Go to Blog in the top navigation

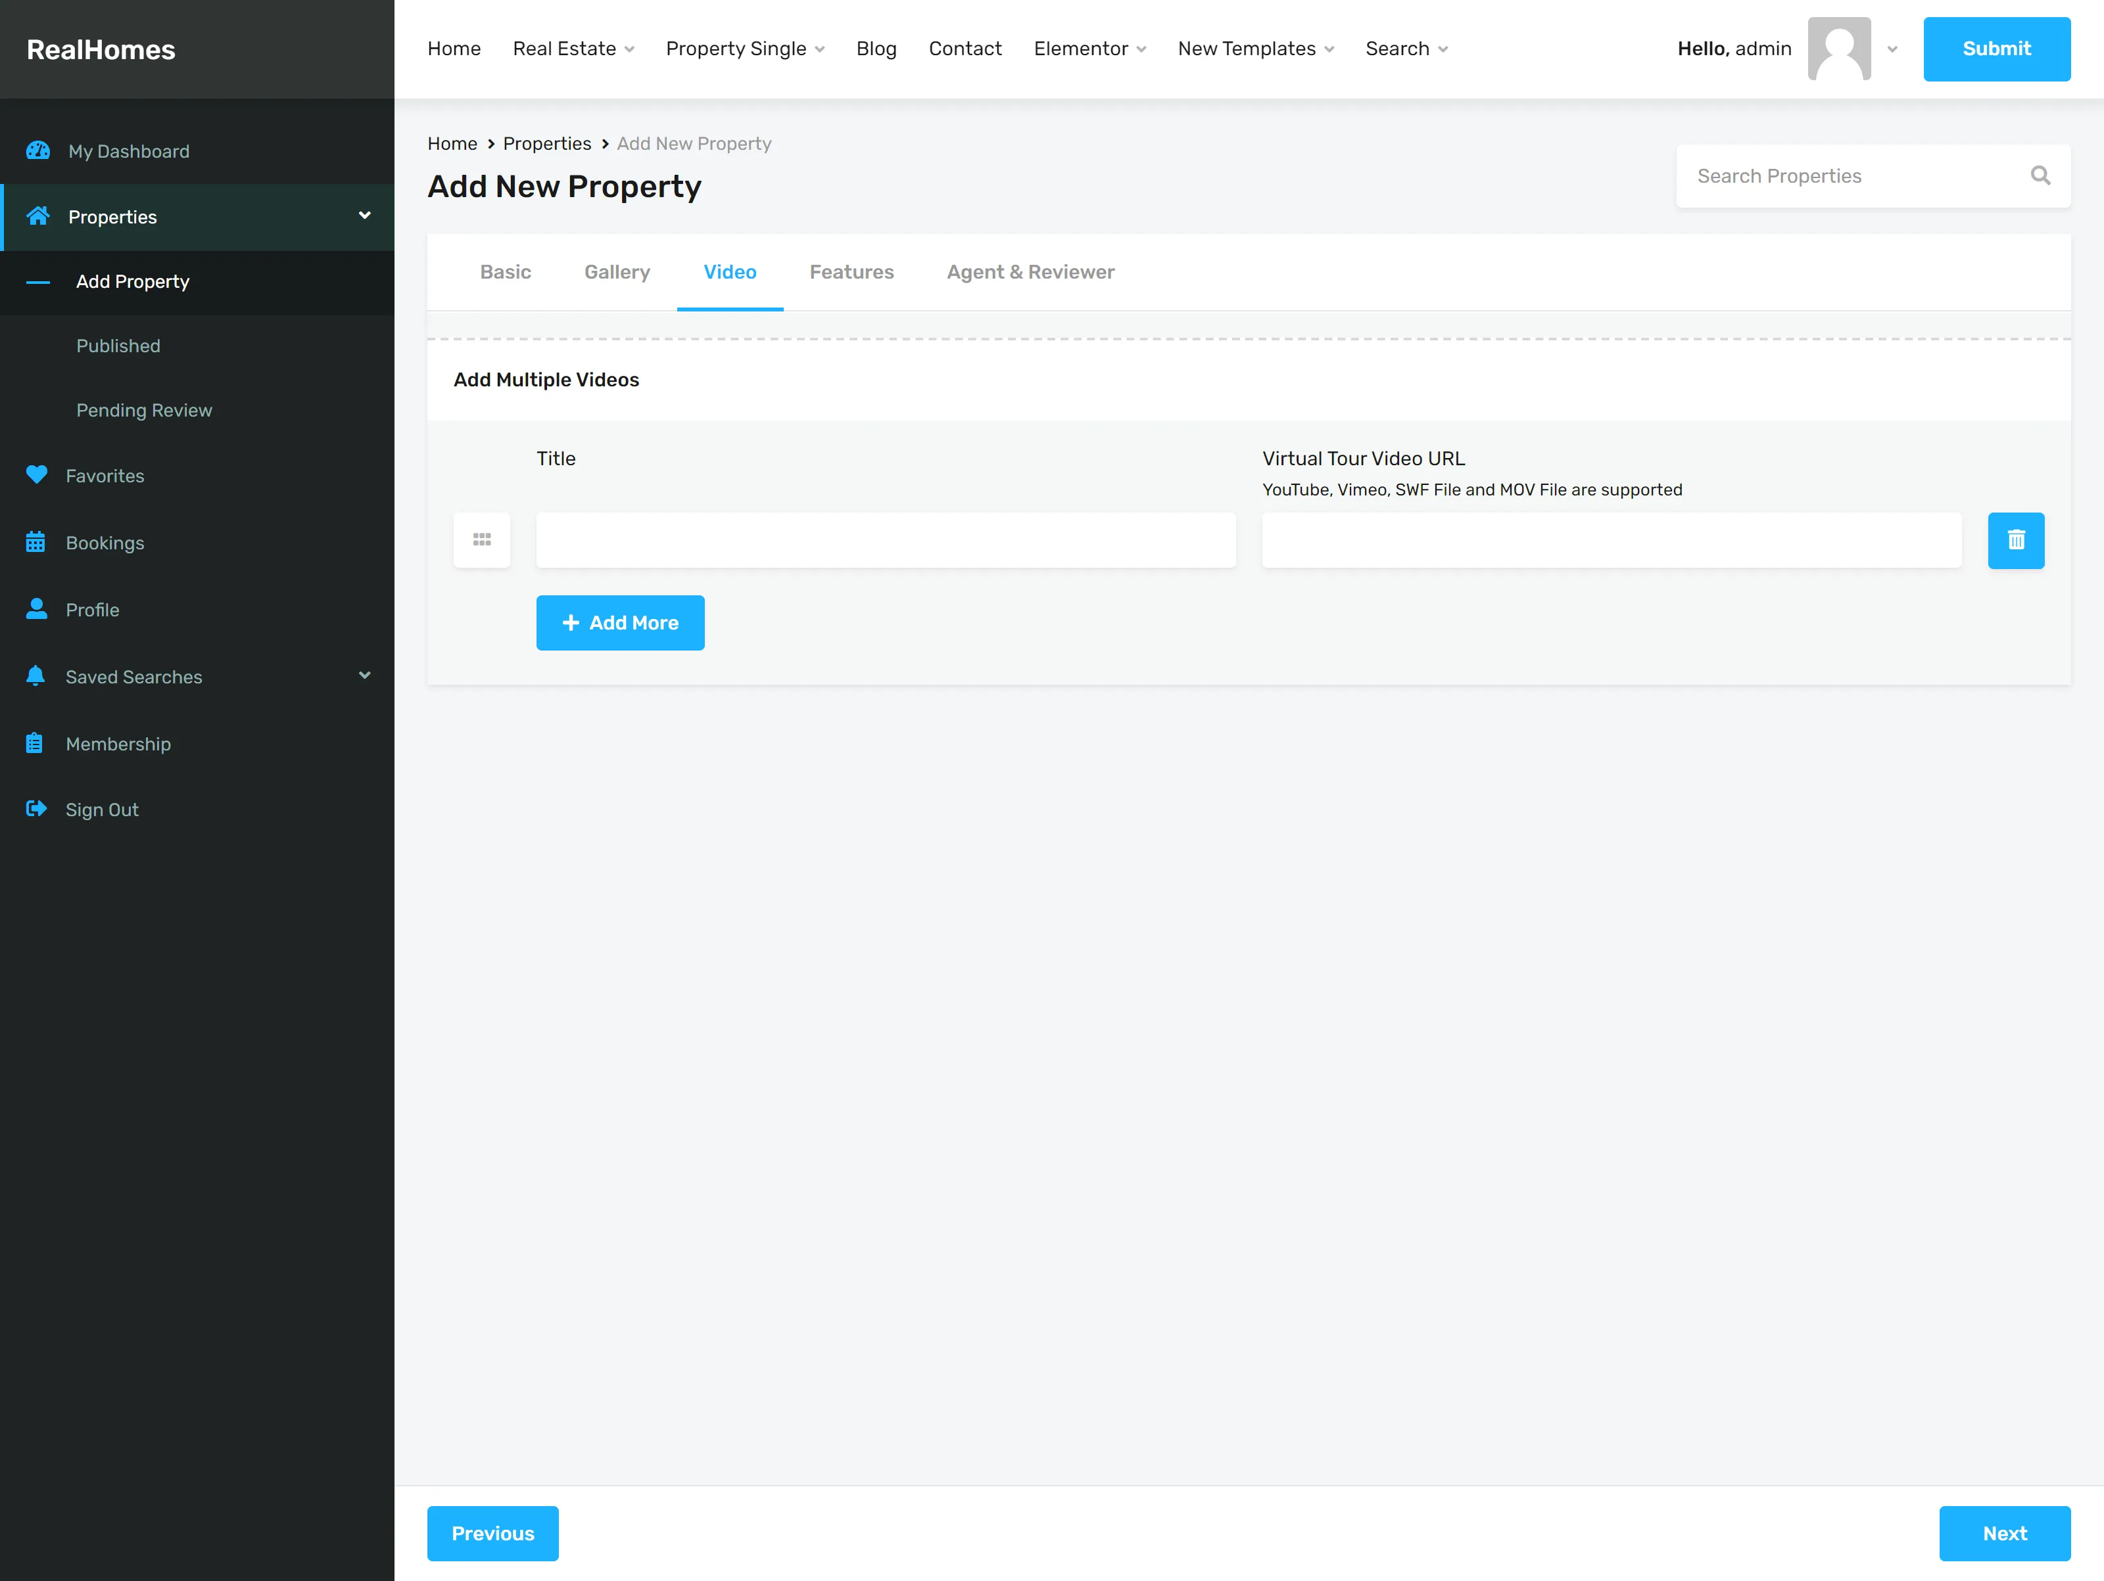pyautogui.click(x=876, y=49)
